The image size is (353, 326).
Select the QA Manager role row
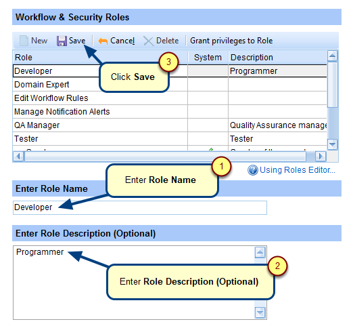pos(170,125)
